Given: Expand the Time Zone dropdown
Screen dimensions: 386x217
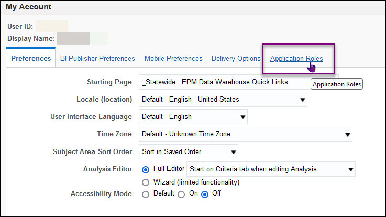Looking at the screenshot, I should [x=246, y=134].
